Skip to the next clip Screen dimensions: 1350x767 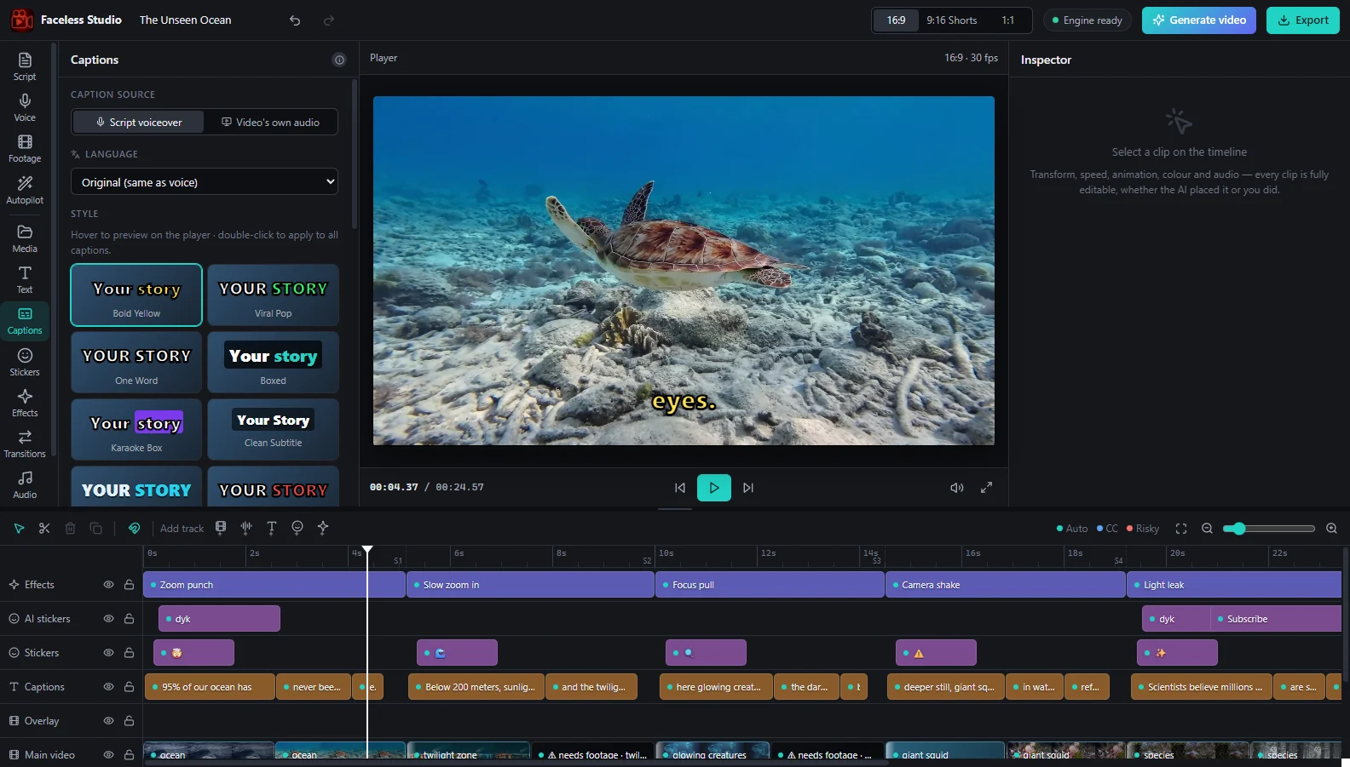pos(748,488)
